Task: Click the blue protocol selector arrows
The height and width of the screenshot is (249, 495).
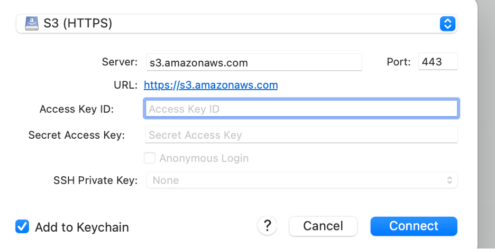Action: click(x=447, y=23)
